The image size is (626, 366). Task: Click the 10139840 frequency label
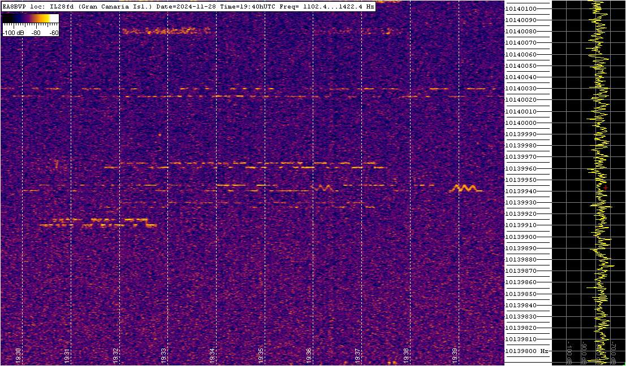point(521,306)
